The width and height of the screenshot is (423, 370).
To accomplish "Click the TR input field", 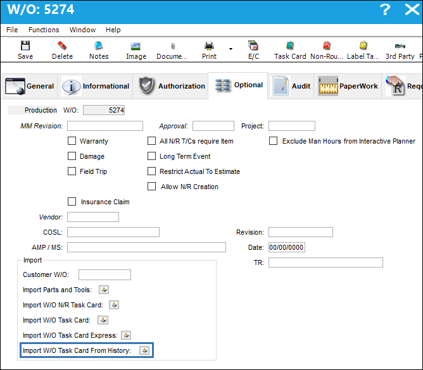I will [x=325, y=262].
